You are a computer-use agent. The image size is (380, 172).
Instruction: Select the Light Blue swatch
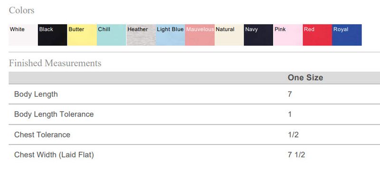[x=171, y=35]
